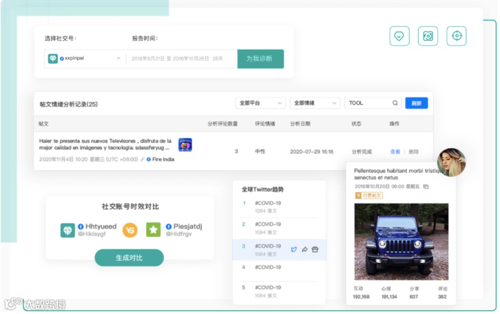Click the link chain icon beside Fire India

click(142, 159)
